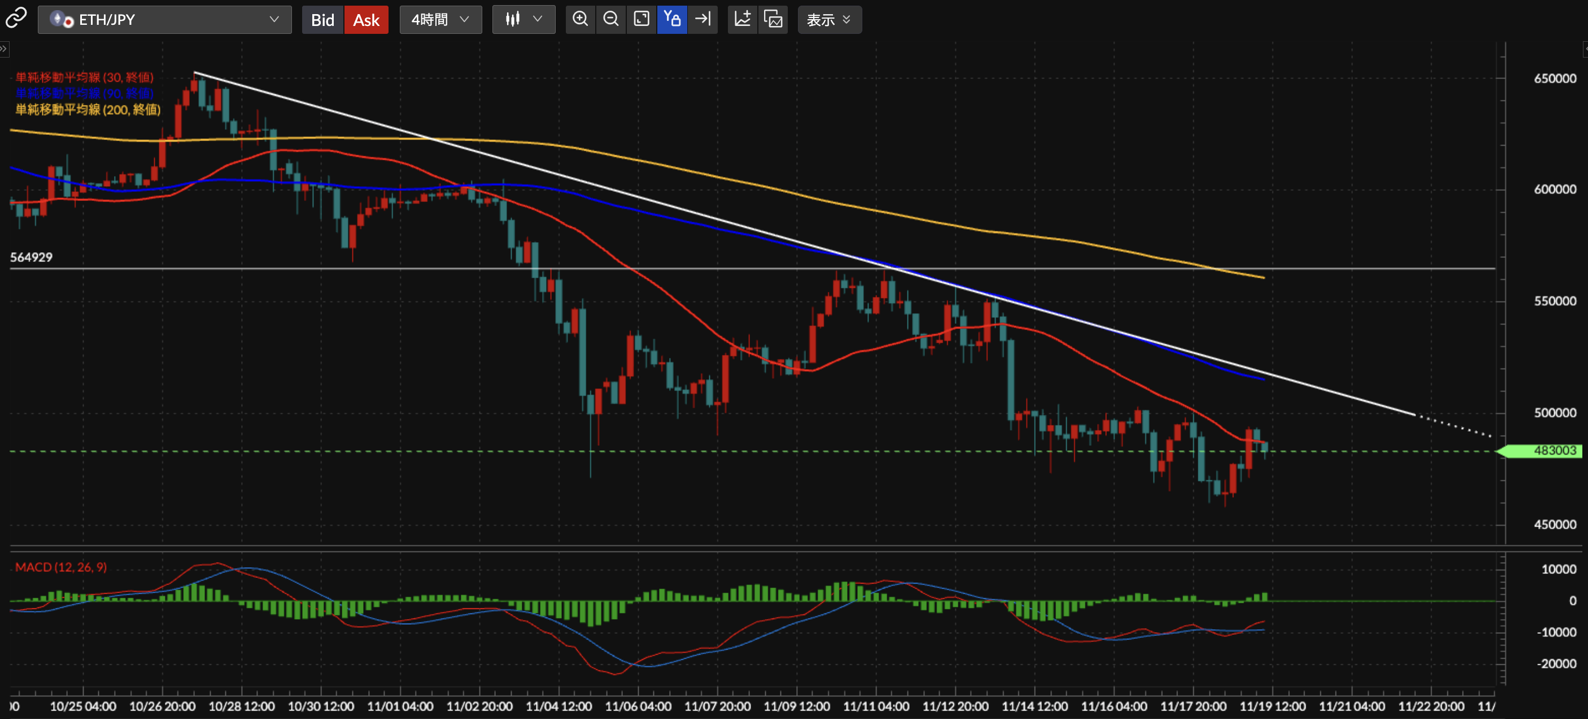Viewport: 1588px width, 719px height.
Task: Click the 単純移動平均線 (200, 終値) label
Action: tap(88, 109)
